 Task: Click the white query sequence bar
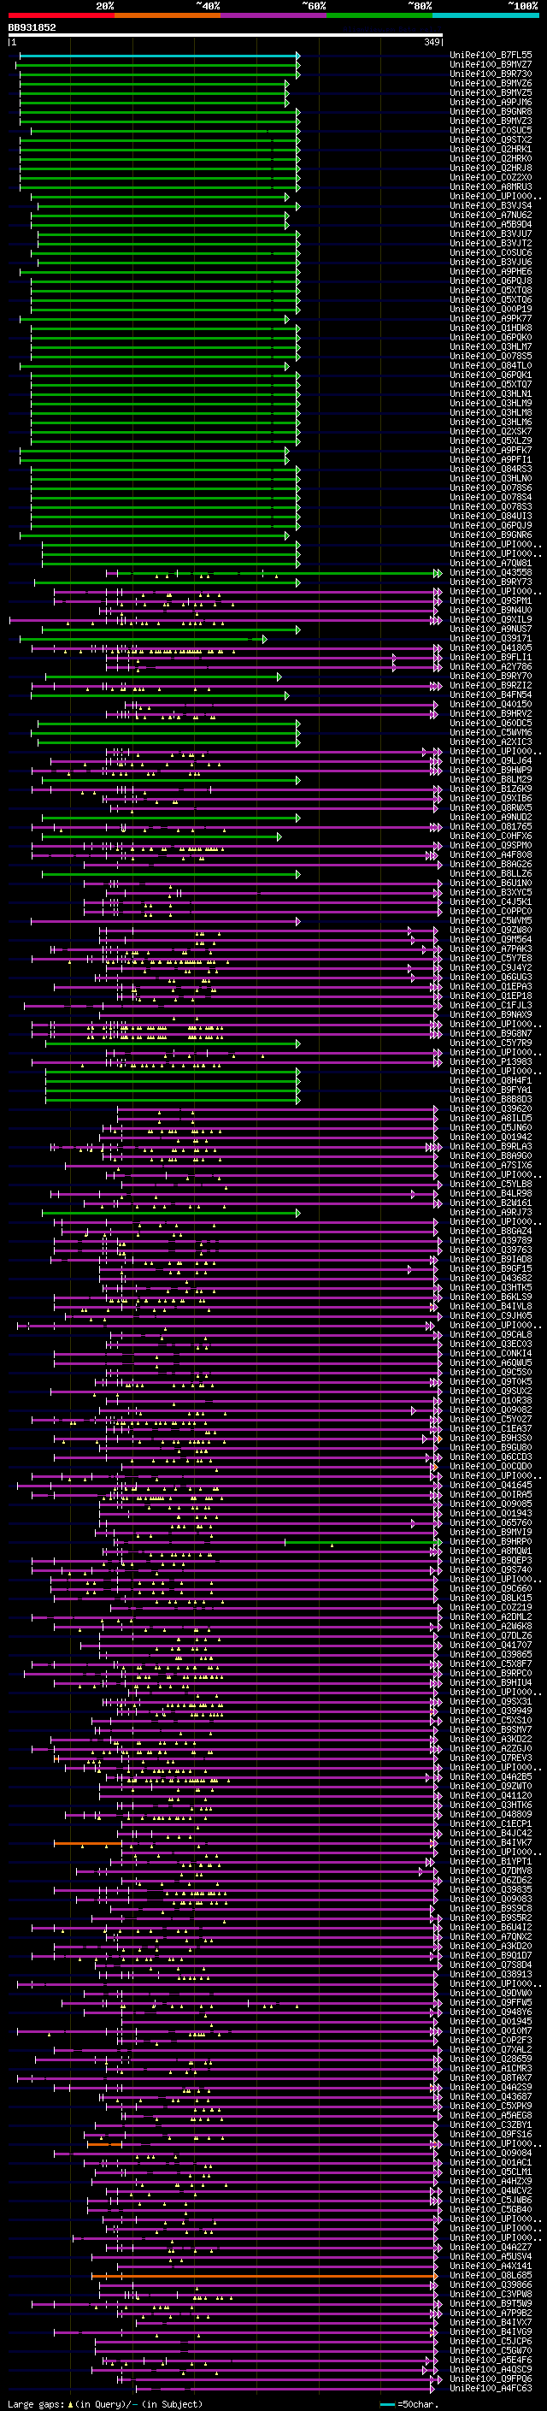pos(226,36)
